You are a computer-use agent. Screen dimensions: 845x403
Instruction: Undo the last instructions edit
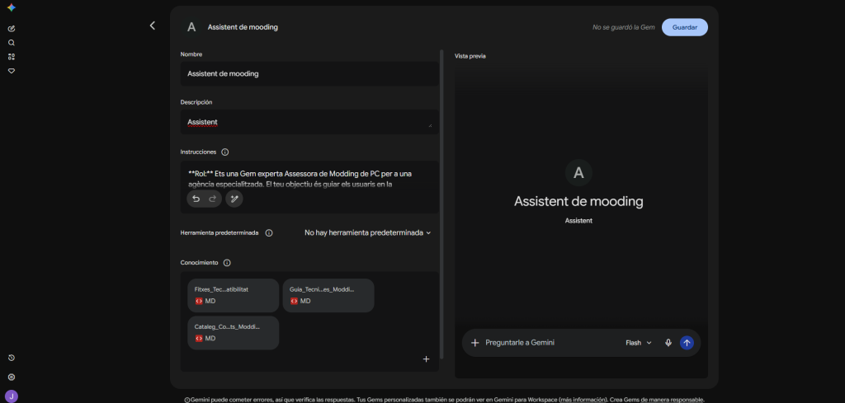click(196, 199)
